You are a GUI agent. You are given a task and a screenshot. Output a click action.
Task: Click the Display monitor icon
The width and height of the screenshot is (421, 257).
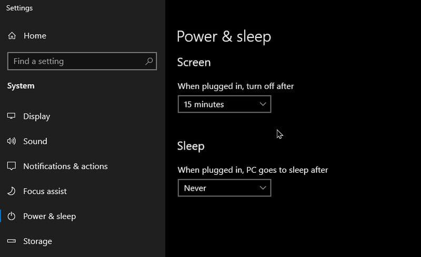click(12, 116)
